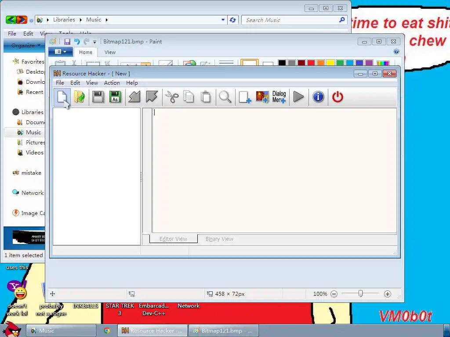This screenshot has height=337, width=450.
Task: Go back using Explorer green arrow
Action: (x=11, y=20)
